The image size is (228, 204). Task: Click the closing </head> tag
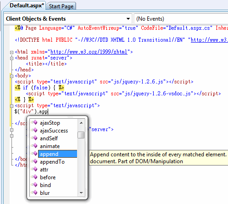tap(24, 70)
